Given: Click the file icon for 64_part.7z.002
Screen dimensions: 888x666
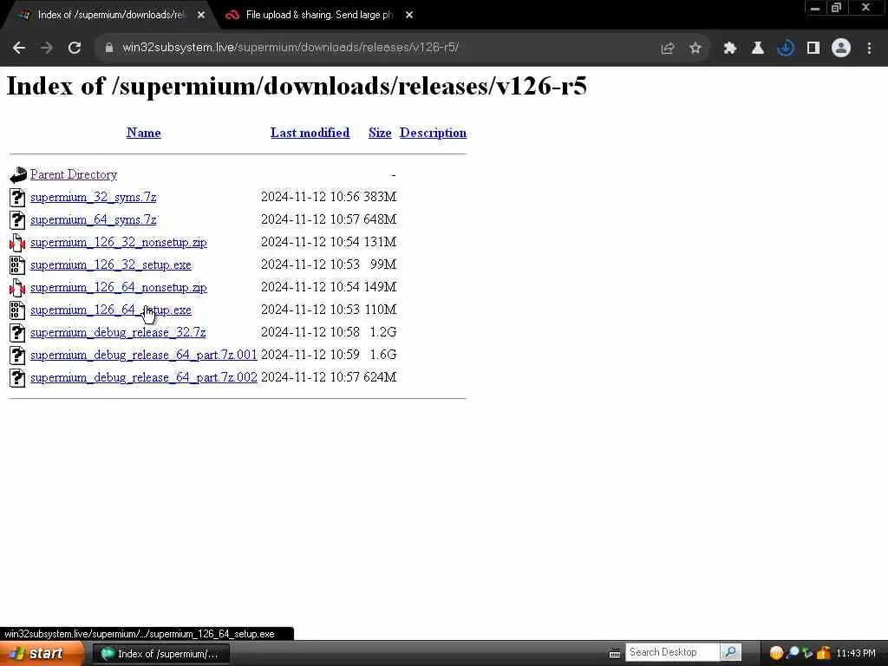Looking at the screenshot, I should 17,378.
